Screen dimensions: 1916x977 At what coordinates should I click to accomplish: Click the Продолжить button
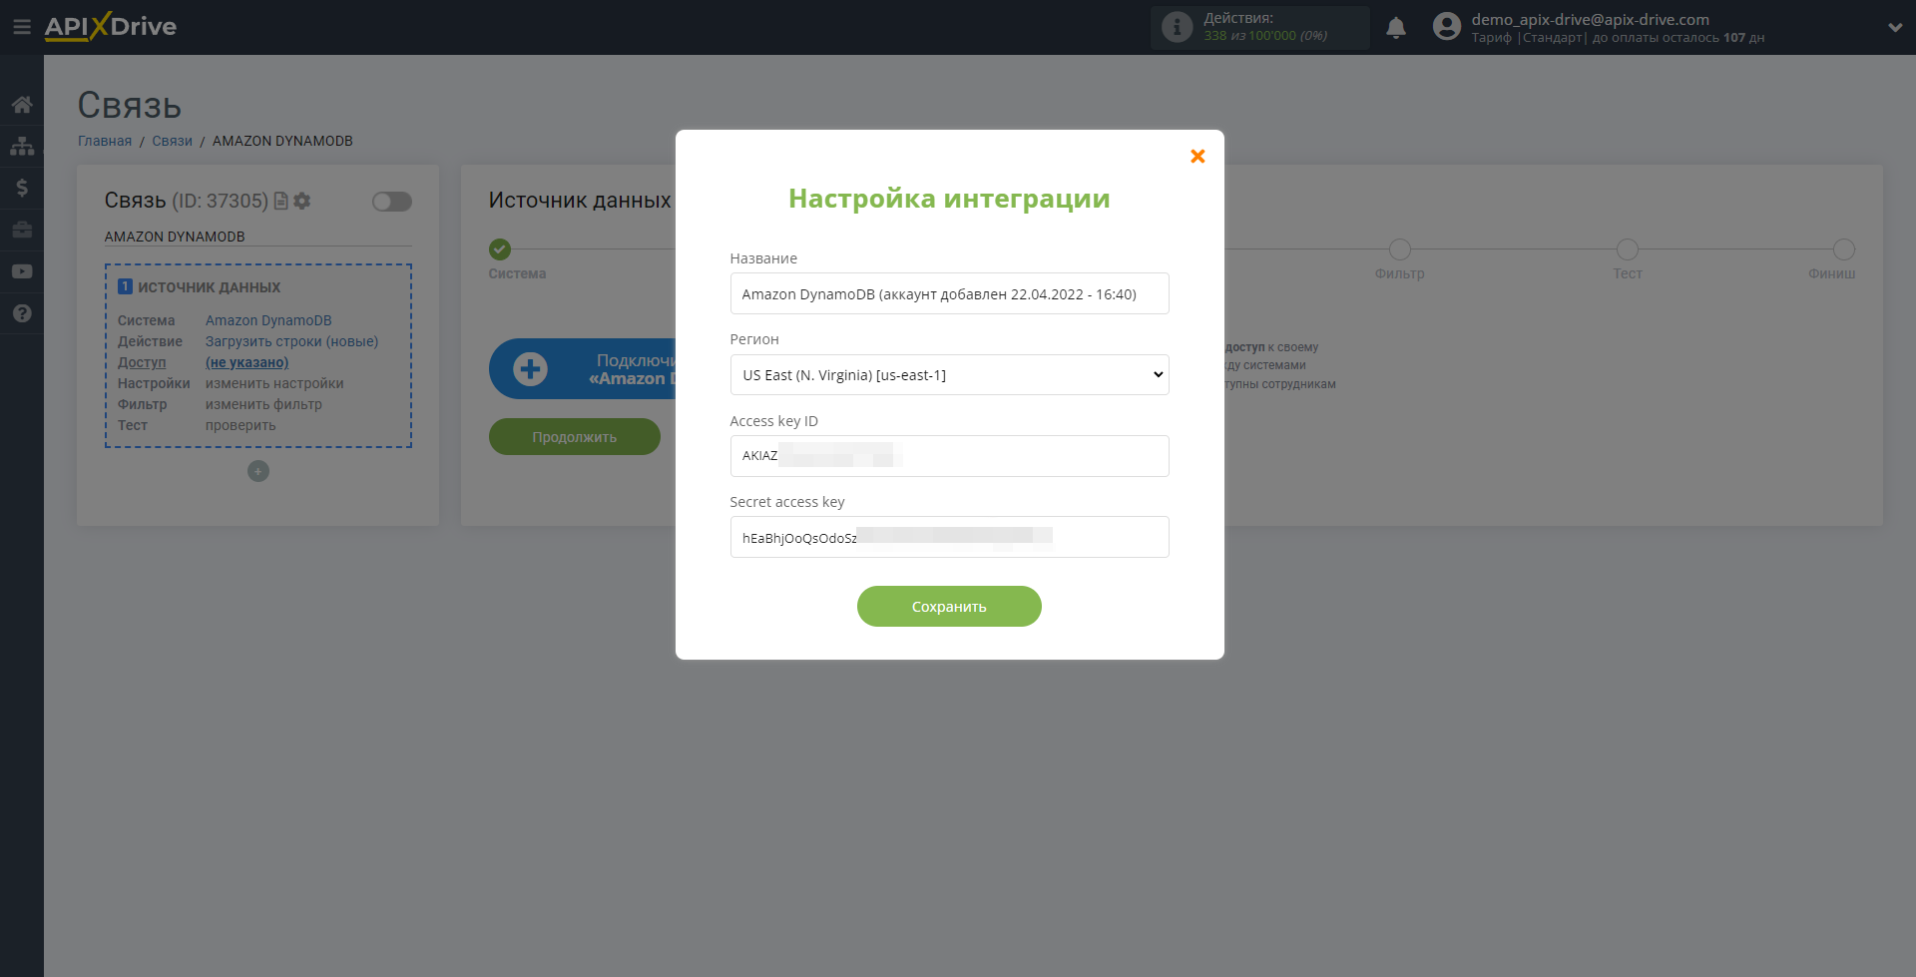tap(575, 437)
